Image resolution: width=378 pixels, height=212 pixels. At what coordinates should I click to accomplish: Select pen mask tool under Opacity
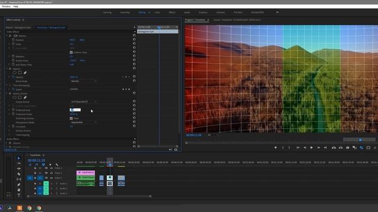click(x=25, y=72)
